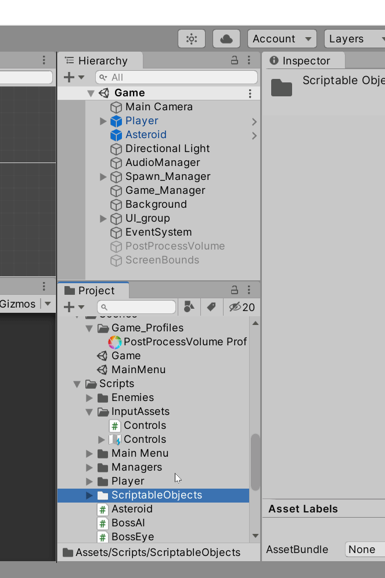The width and height of the screenshot is (385, 578).
Task: Open the Cloud services button
Action: [x=226, y=39]
